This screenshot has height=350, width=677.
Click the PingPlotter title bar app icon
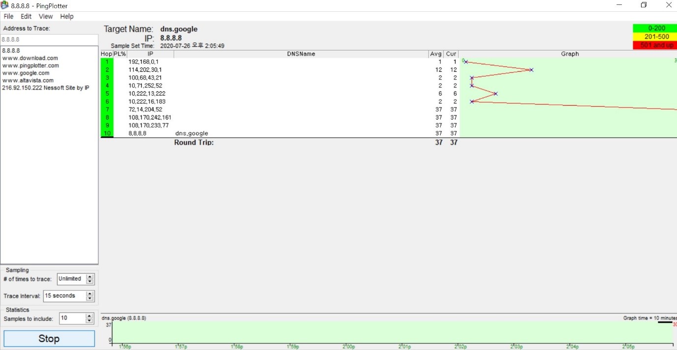coord(5,5)
